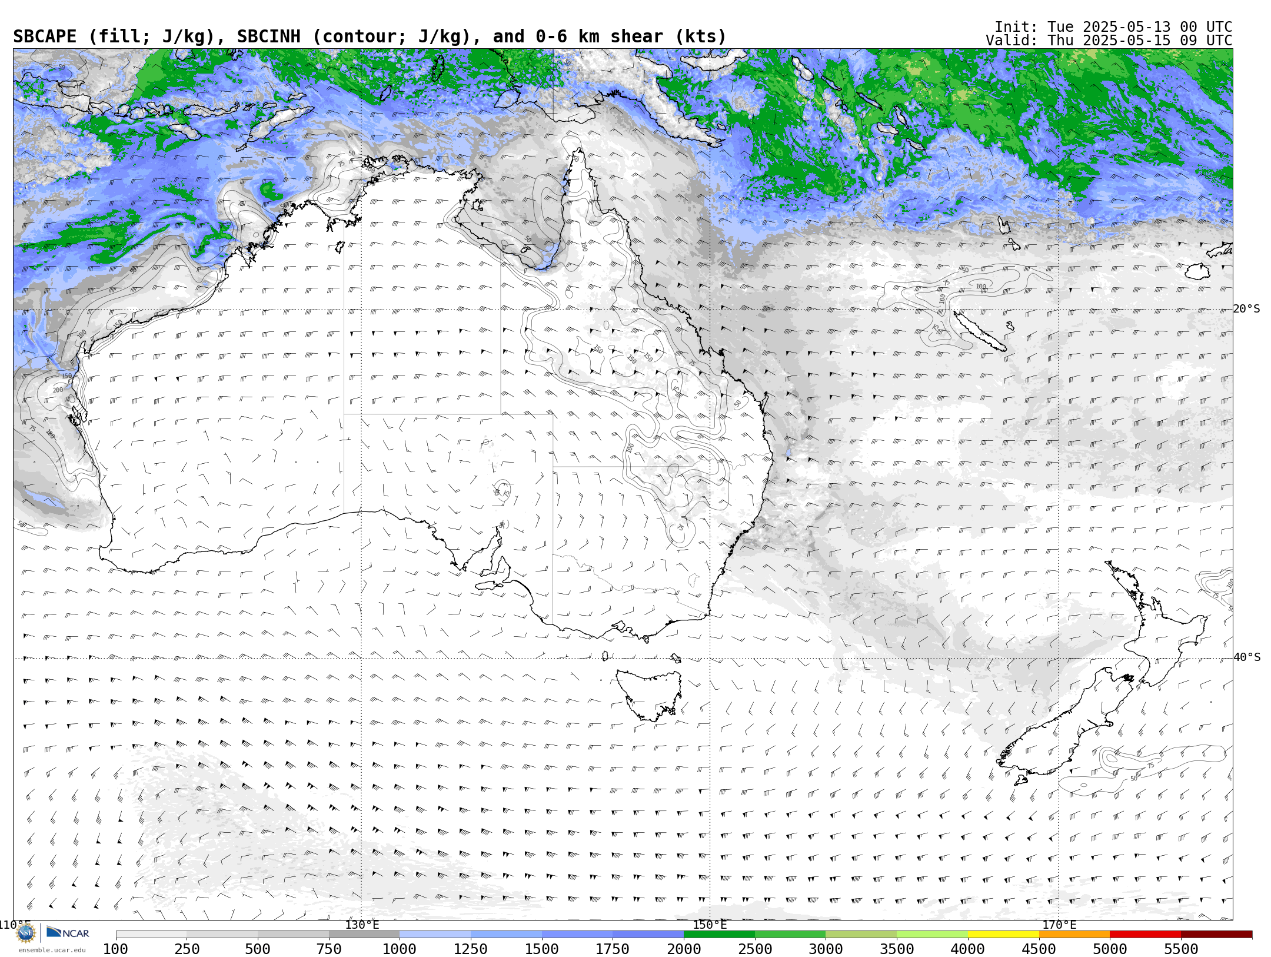The image size is (1271, 957).
Task: Pick the light gray 250–500 colorbar segment
Action: point(222,935)
